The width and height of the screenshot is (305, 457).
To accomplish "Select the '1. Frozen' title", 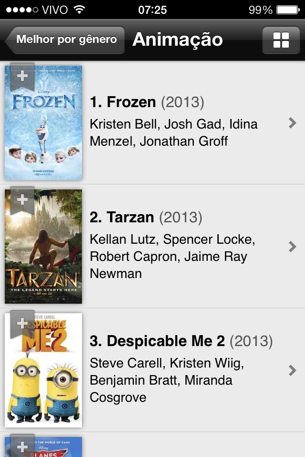I will coord(123,102).
